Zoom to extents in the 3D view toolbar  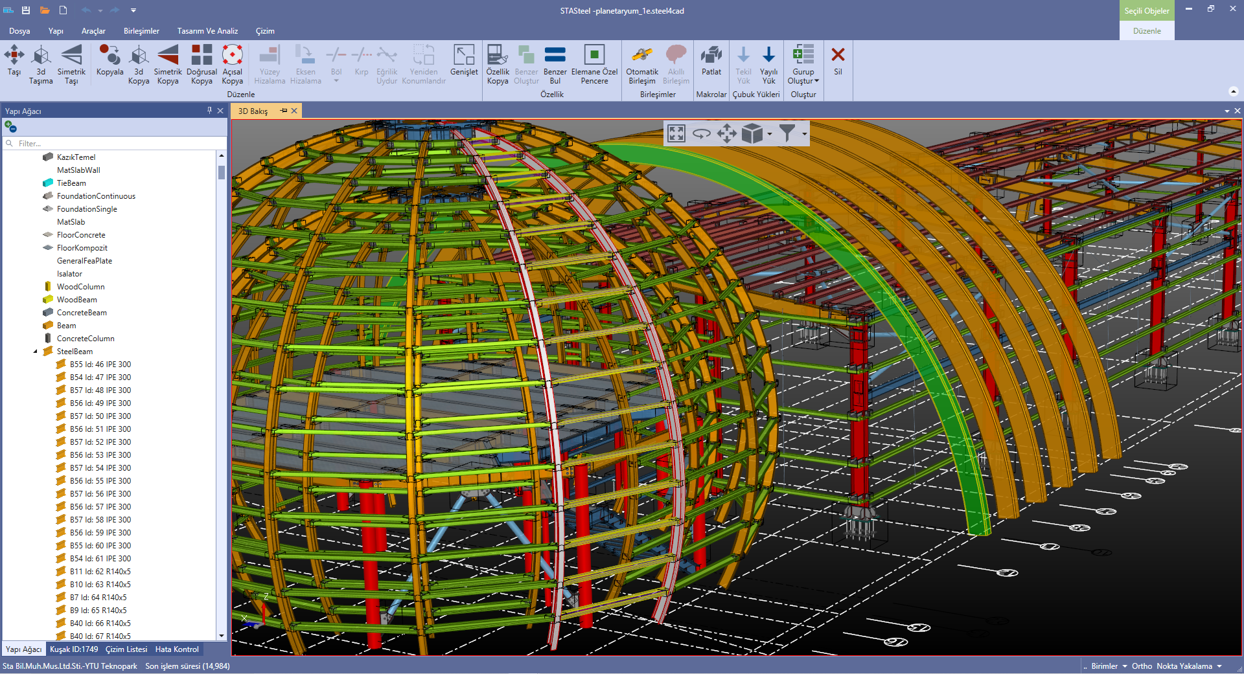pyautogui.click(x=676, y=134)
